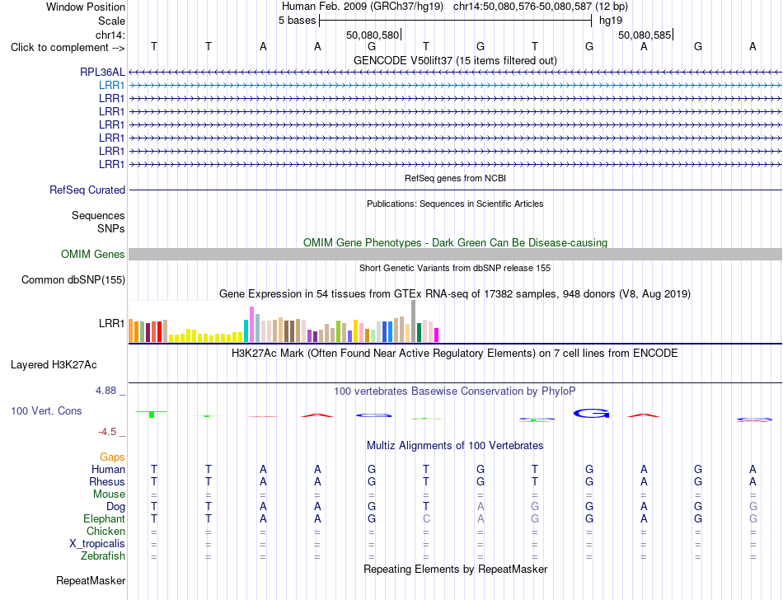Click the RPL36AL gene track label

point(102,72)
